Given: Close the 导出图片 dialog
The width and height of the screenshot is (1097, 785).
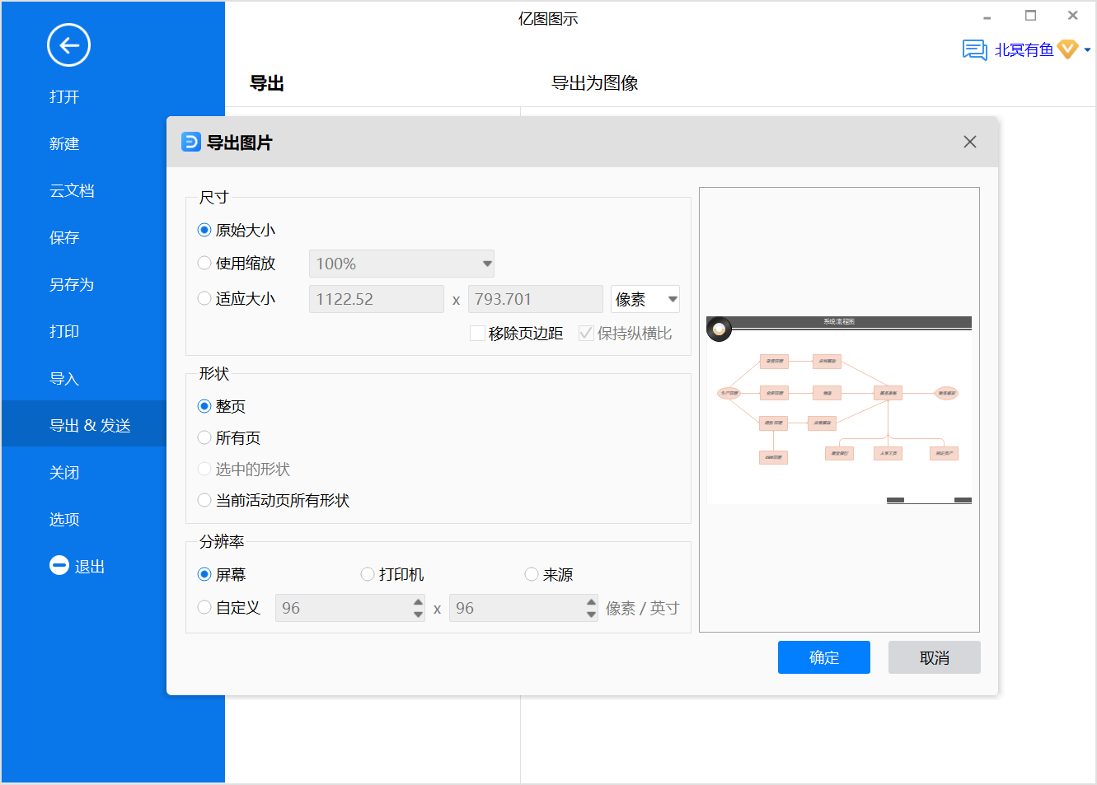Looking at the screenshot, I should tap(970, 142).
